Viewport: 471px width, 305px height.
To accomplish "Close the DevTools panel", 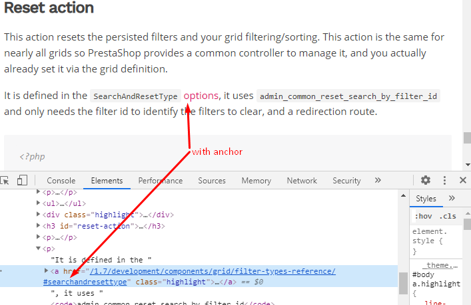I will click(x=463, y=180).
